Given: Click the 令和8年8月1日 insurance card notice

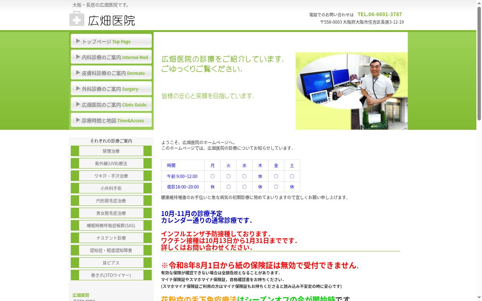Looking at the screenshot, I should (x=260, y=265).
